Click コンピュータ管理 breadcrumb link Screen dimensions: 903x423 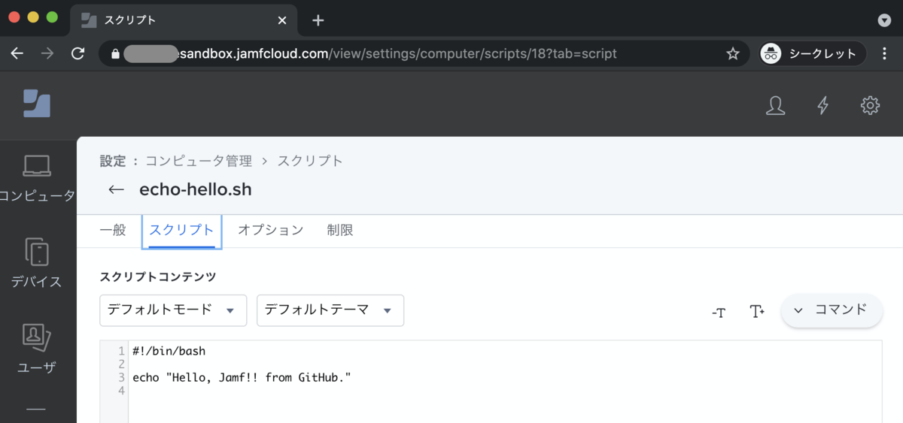[199, 161]
